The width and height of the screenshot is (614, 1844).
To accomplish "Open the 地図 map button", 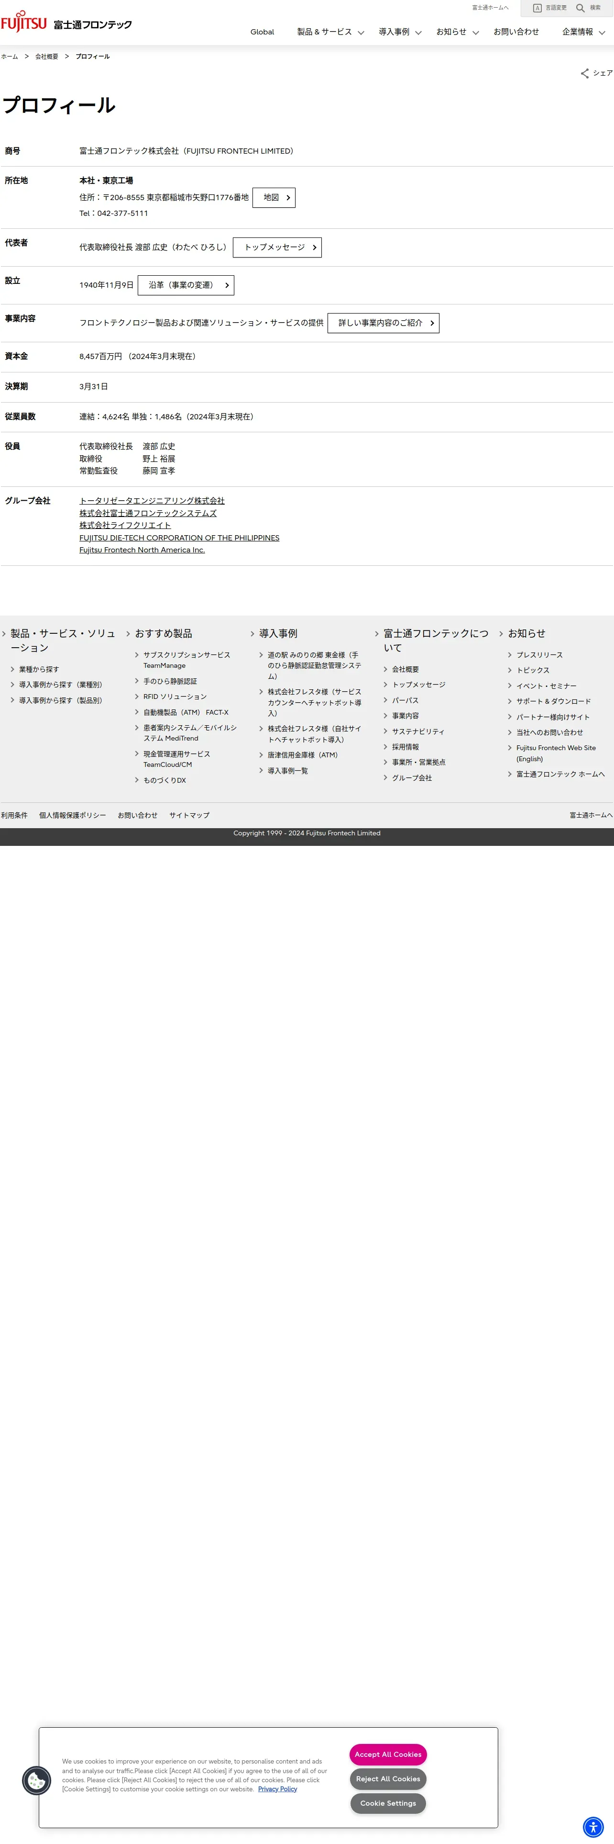I will pyautogui.click(x=274, y=198).
